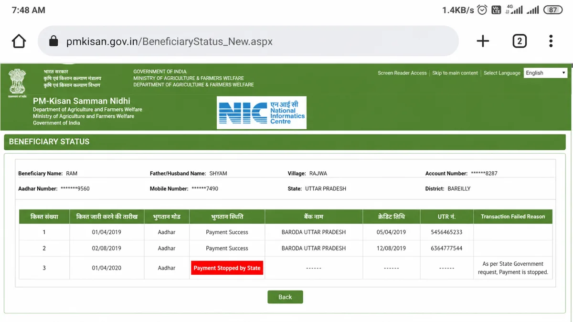The height and width of the screenshot is (322, 573).
Task: Click the Transaction Failed Reason header
Action: [513, 217]
